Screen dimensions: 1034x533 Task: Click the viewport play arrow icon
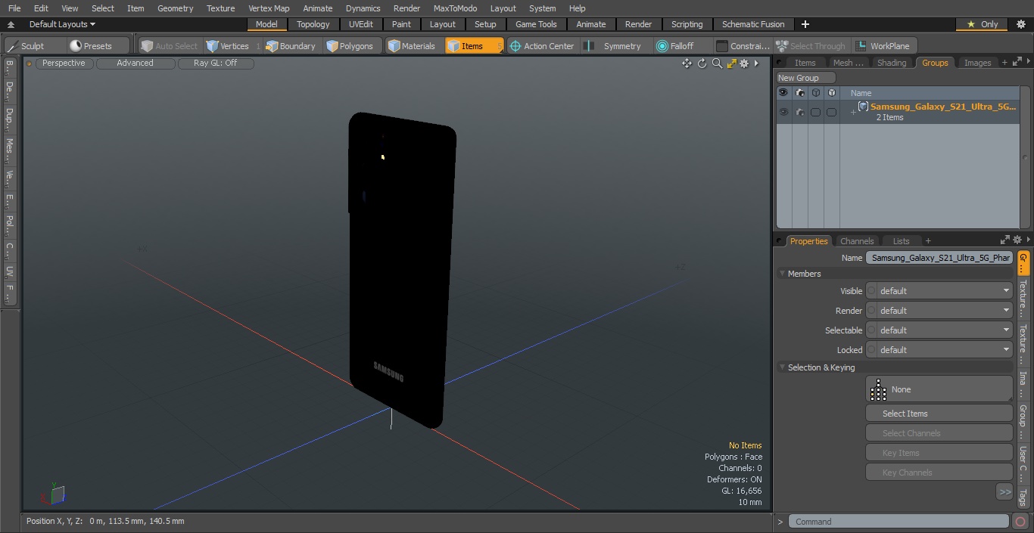756,64
